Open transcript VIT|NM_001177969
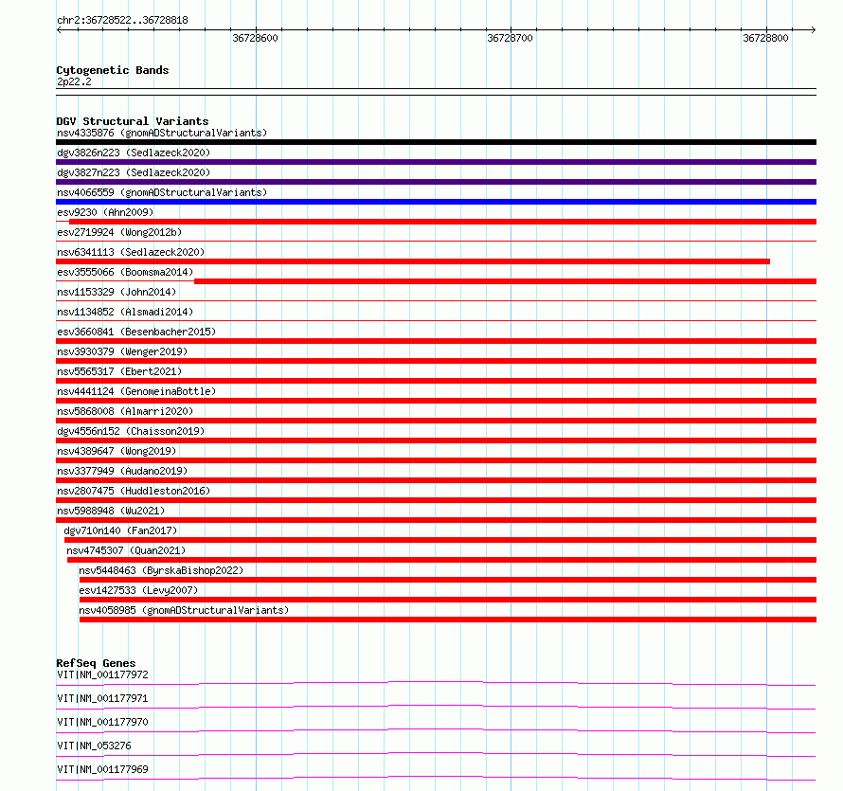Screen dimensions: 843x791 coord(102,769)
